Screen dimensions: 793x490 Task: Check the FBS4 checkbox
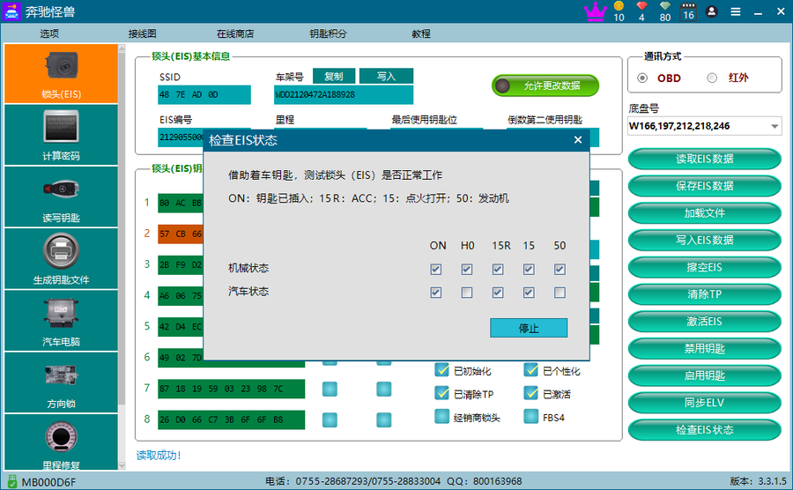pyautogui.click(x=531, y=417)
